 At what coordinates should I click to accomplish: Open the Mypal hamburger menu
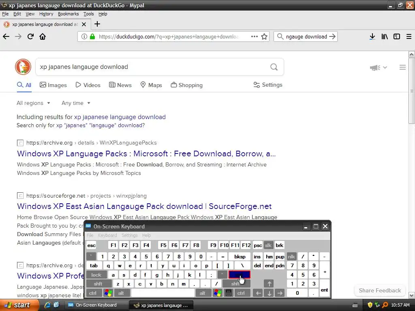point(409,36)
